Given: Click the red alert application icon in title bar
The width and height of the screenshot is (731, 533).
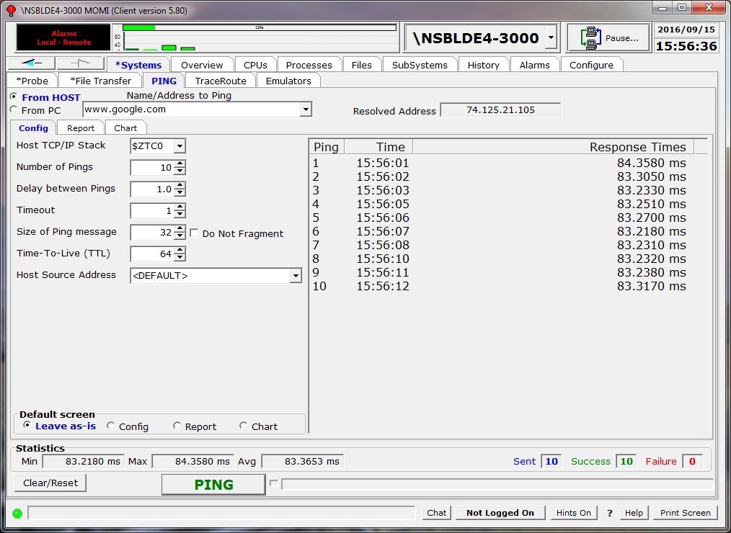Looking at the screenshot, I should [10, 10].
